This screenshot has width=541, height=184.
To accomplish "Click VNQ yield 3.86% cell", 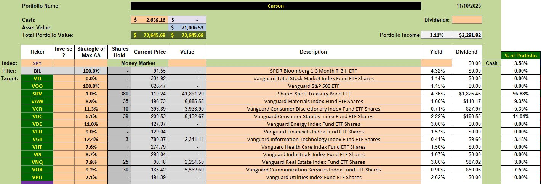I will click(436, 162).
